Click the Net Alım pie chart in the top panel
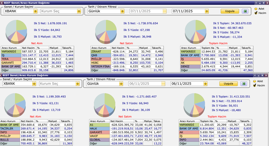The height and width of the screenshot is (146, 269). (16, 30)
